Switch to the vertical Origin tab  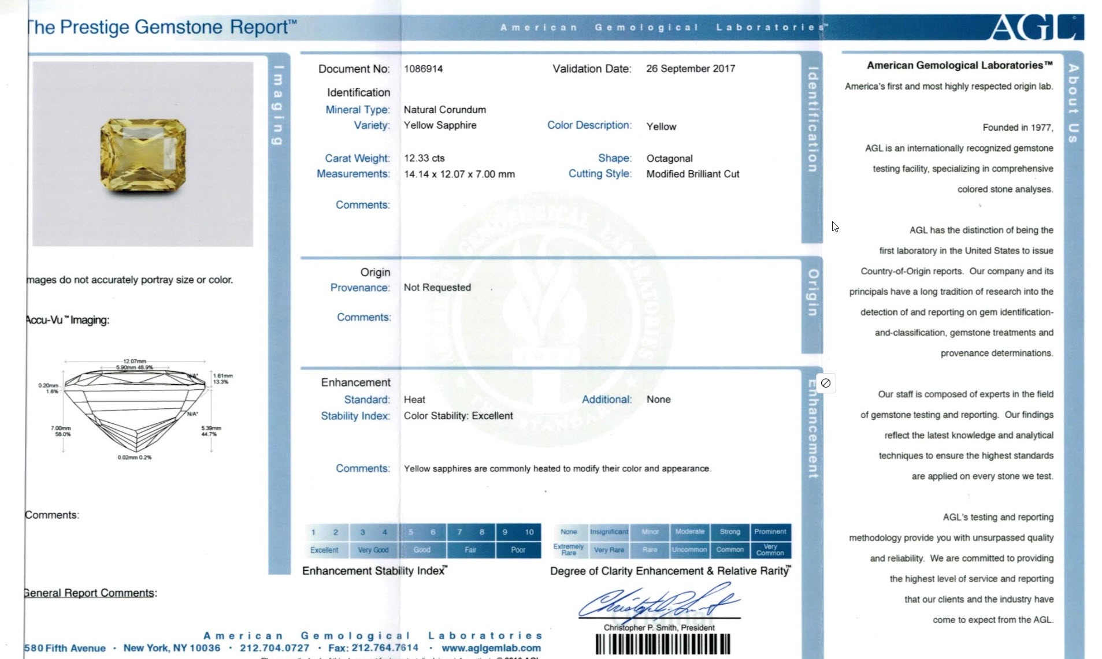pyautogui.click(x=812, y=292)
